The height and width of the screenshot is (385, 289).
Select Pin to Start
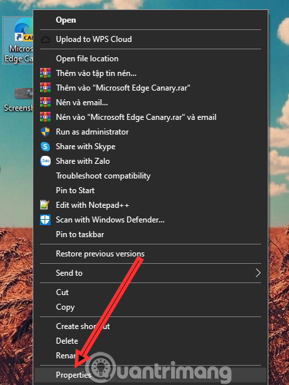[x=150, y=191]
